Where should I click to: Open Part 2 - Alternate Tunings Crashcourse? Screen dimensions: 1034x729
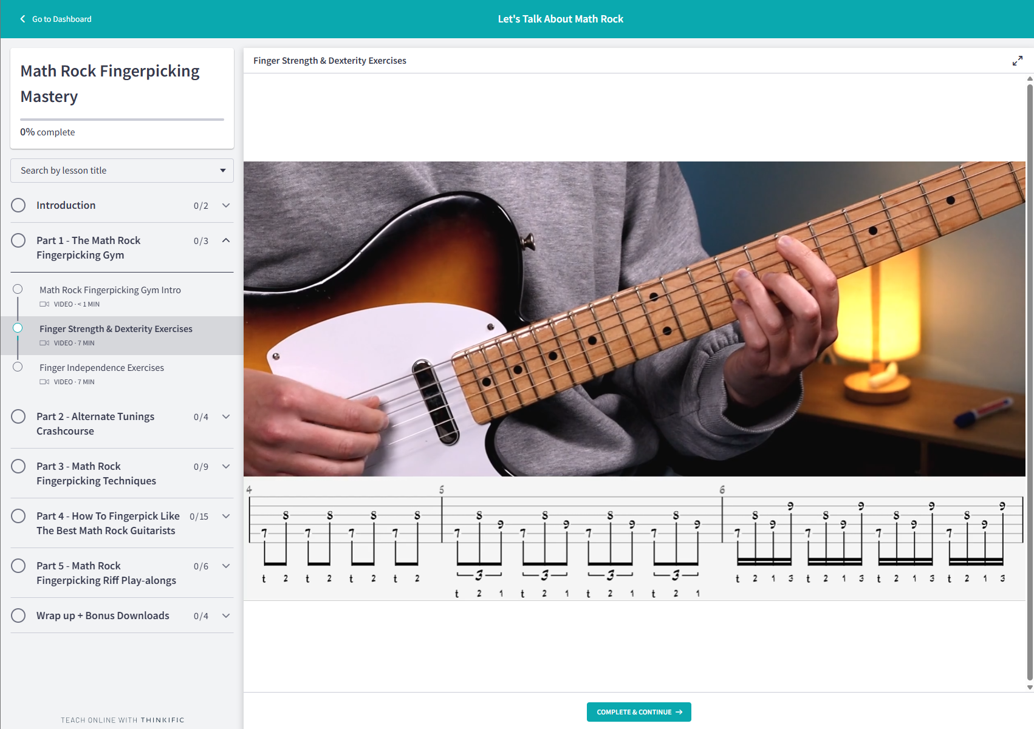tap(95, 424)
